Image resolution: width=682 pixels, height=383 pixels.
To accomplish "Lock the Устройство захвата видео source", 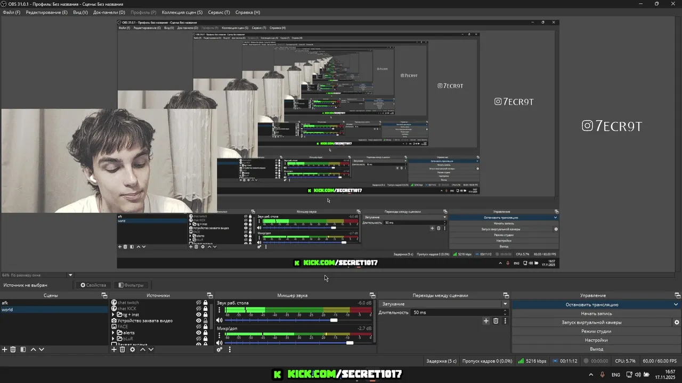I will 206,321.
